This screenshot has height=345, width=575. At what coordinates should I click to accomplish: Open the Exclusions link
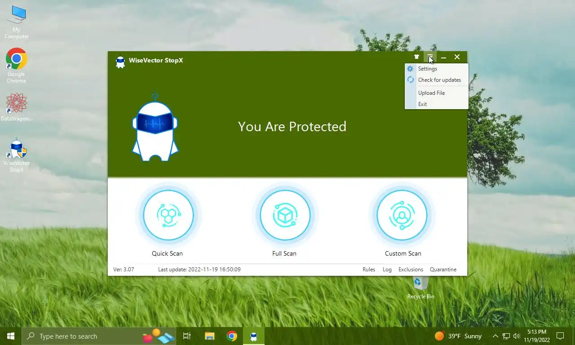point(411,270)
